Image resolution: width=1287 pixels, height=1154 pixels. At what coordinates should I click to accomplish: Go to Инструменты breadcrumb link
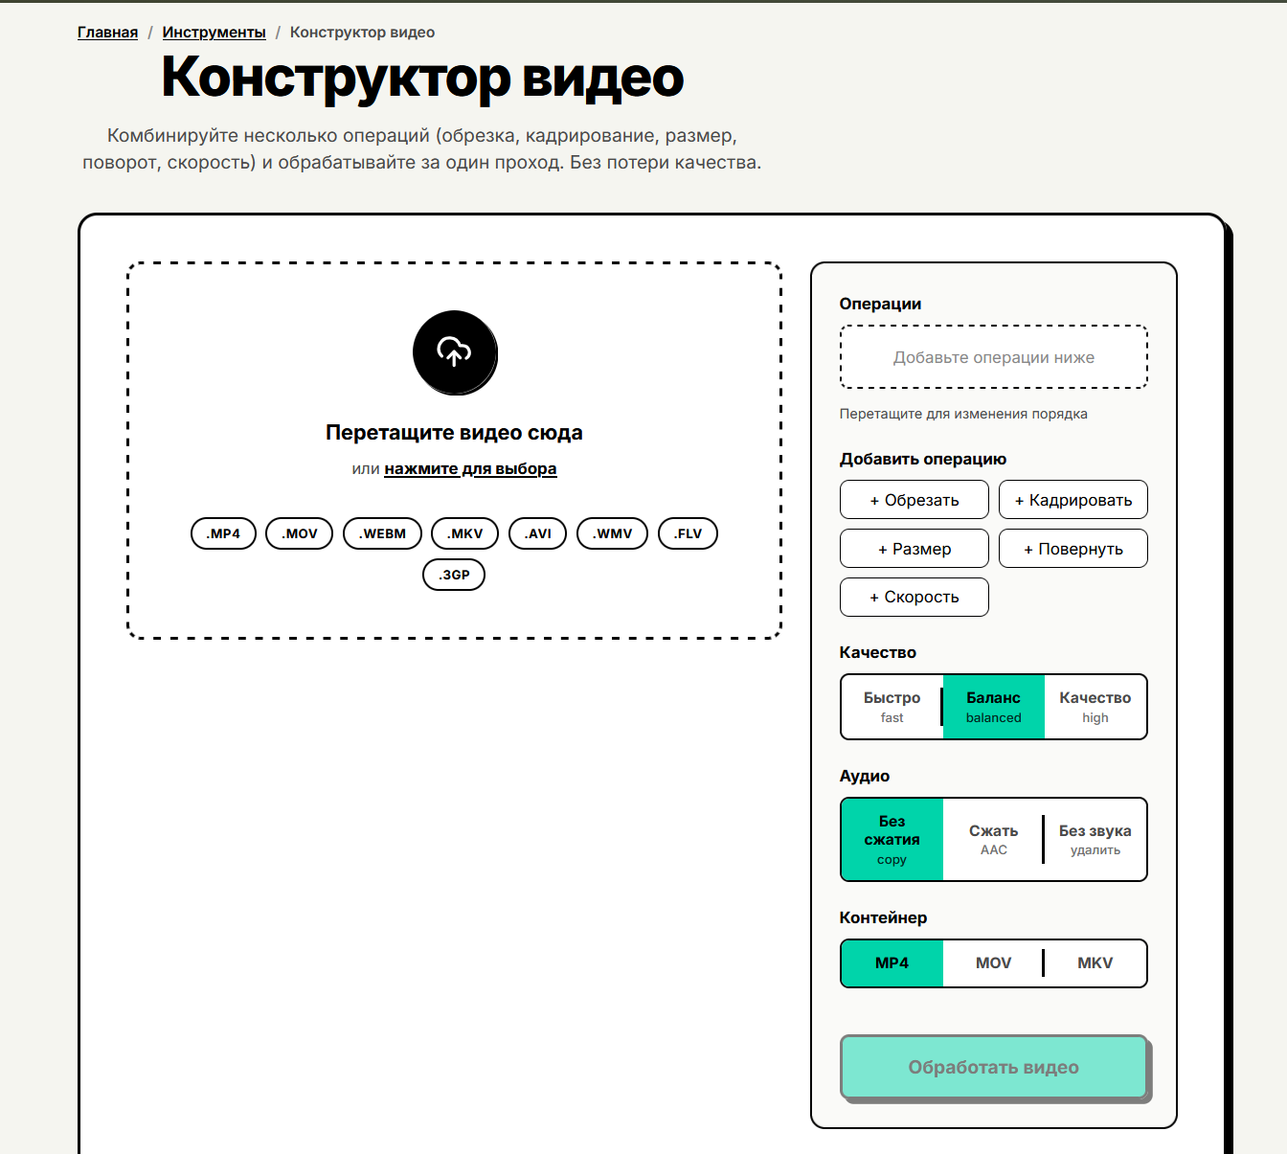click(214, 33)
